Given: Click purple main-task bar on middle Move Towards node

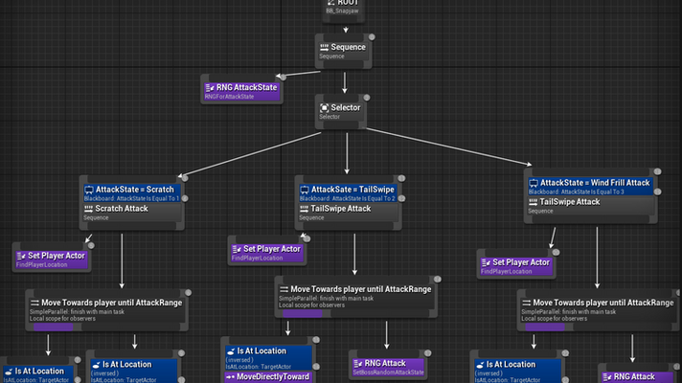Looking at the screenshot, I should [x=303, y=314].
